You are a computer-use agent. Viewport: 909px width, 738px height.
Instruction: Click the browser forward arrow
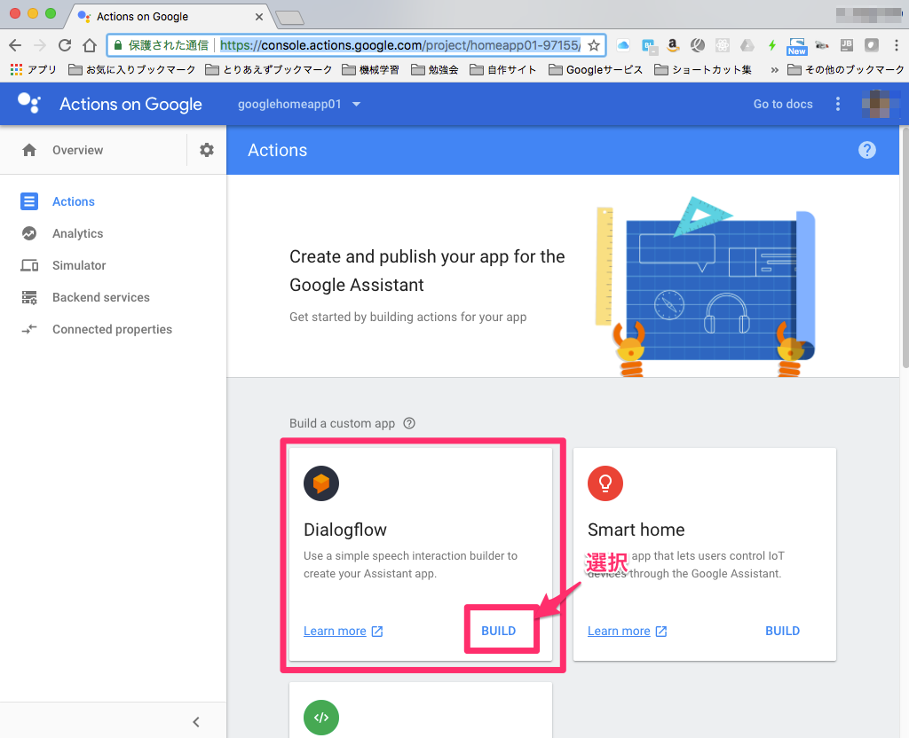click(x=40, y=45)
